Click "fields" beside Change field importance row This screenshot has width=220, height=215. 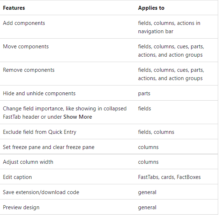144,109
